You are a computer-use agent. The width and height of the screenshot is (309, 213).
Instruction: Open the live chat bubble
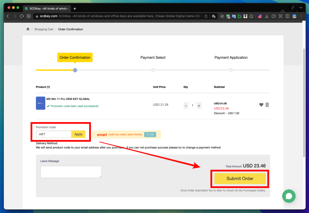click(x=289, y=196)
